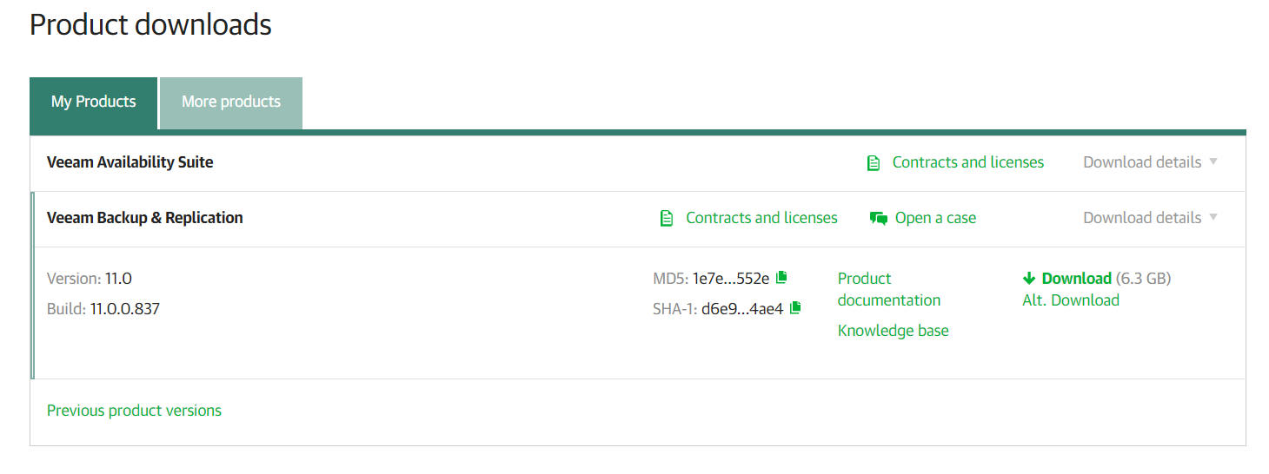Click the Open a case link
The height and width of the screenshot is (474, 1269).
click(x=935, y=218)
